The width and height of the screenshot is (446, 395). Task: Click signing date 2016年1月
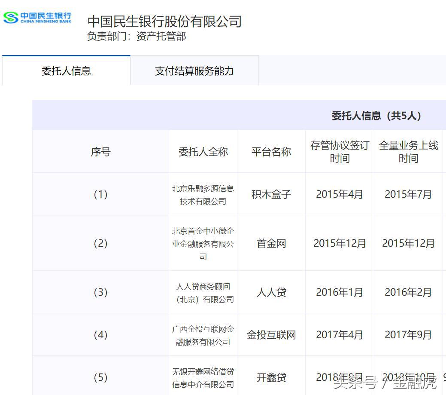point(340,292)
